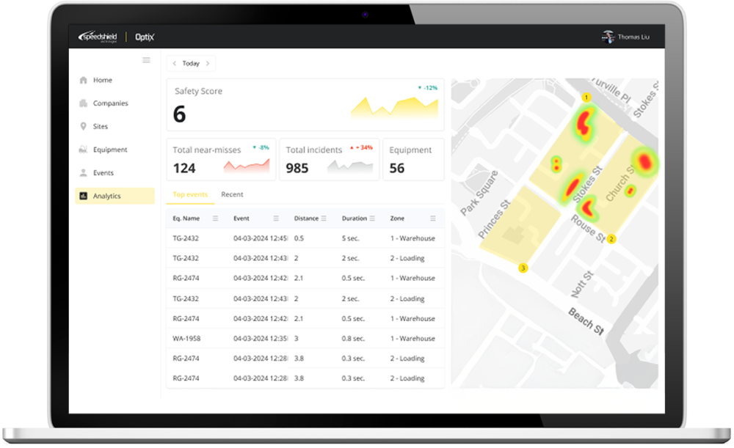Click the Companies building icon
The image size is (734, 448).
pos(84,103)
